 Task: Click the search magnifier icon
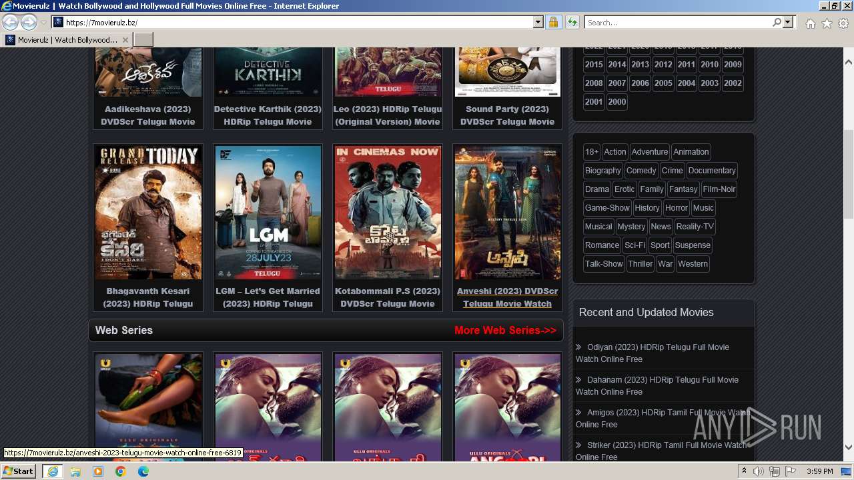tap(777, 22)
